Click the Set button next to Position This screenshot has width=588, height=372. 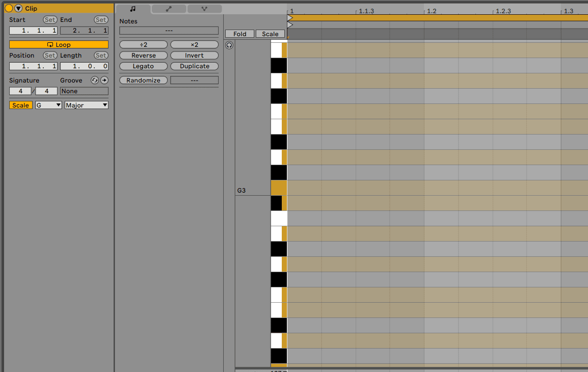click(50, 55)
